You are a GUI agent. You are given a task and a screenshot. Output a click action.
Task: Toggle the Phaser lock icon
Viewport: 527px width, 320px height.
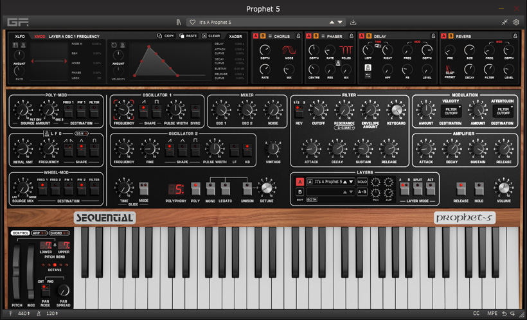(351, 36)
